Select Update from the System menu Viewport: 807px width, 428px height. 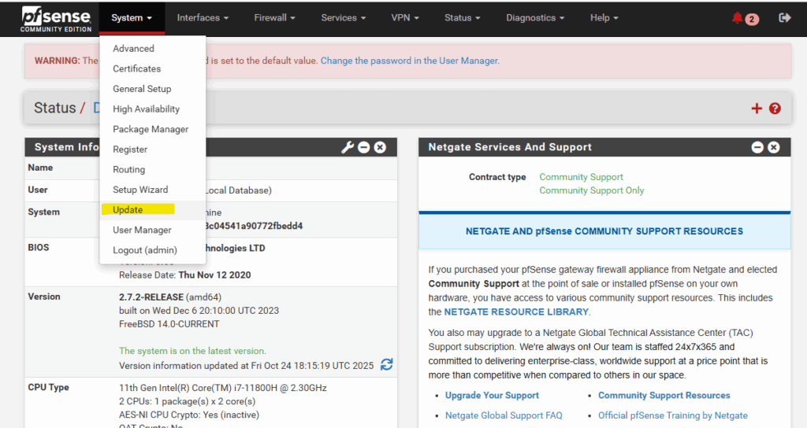128,210
